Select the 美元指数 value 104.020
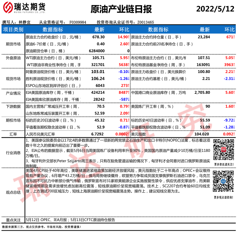 (x=202, y=134)
